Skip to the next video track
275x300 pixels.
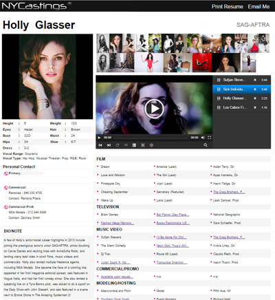109,145
